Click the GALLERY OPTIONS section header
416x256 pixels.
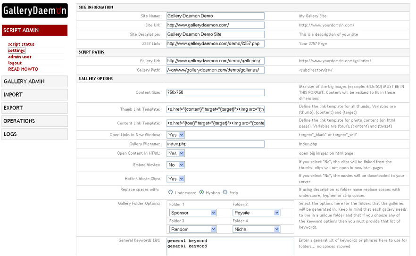tap(95, 79)
